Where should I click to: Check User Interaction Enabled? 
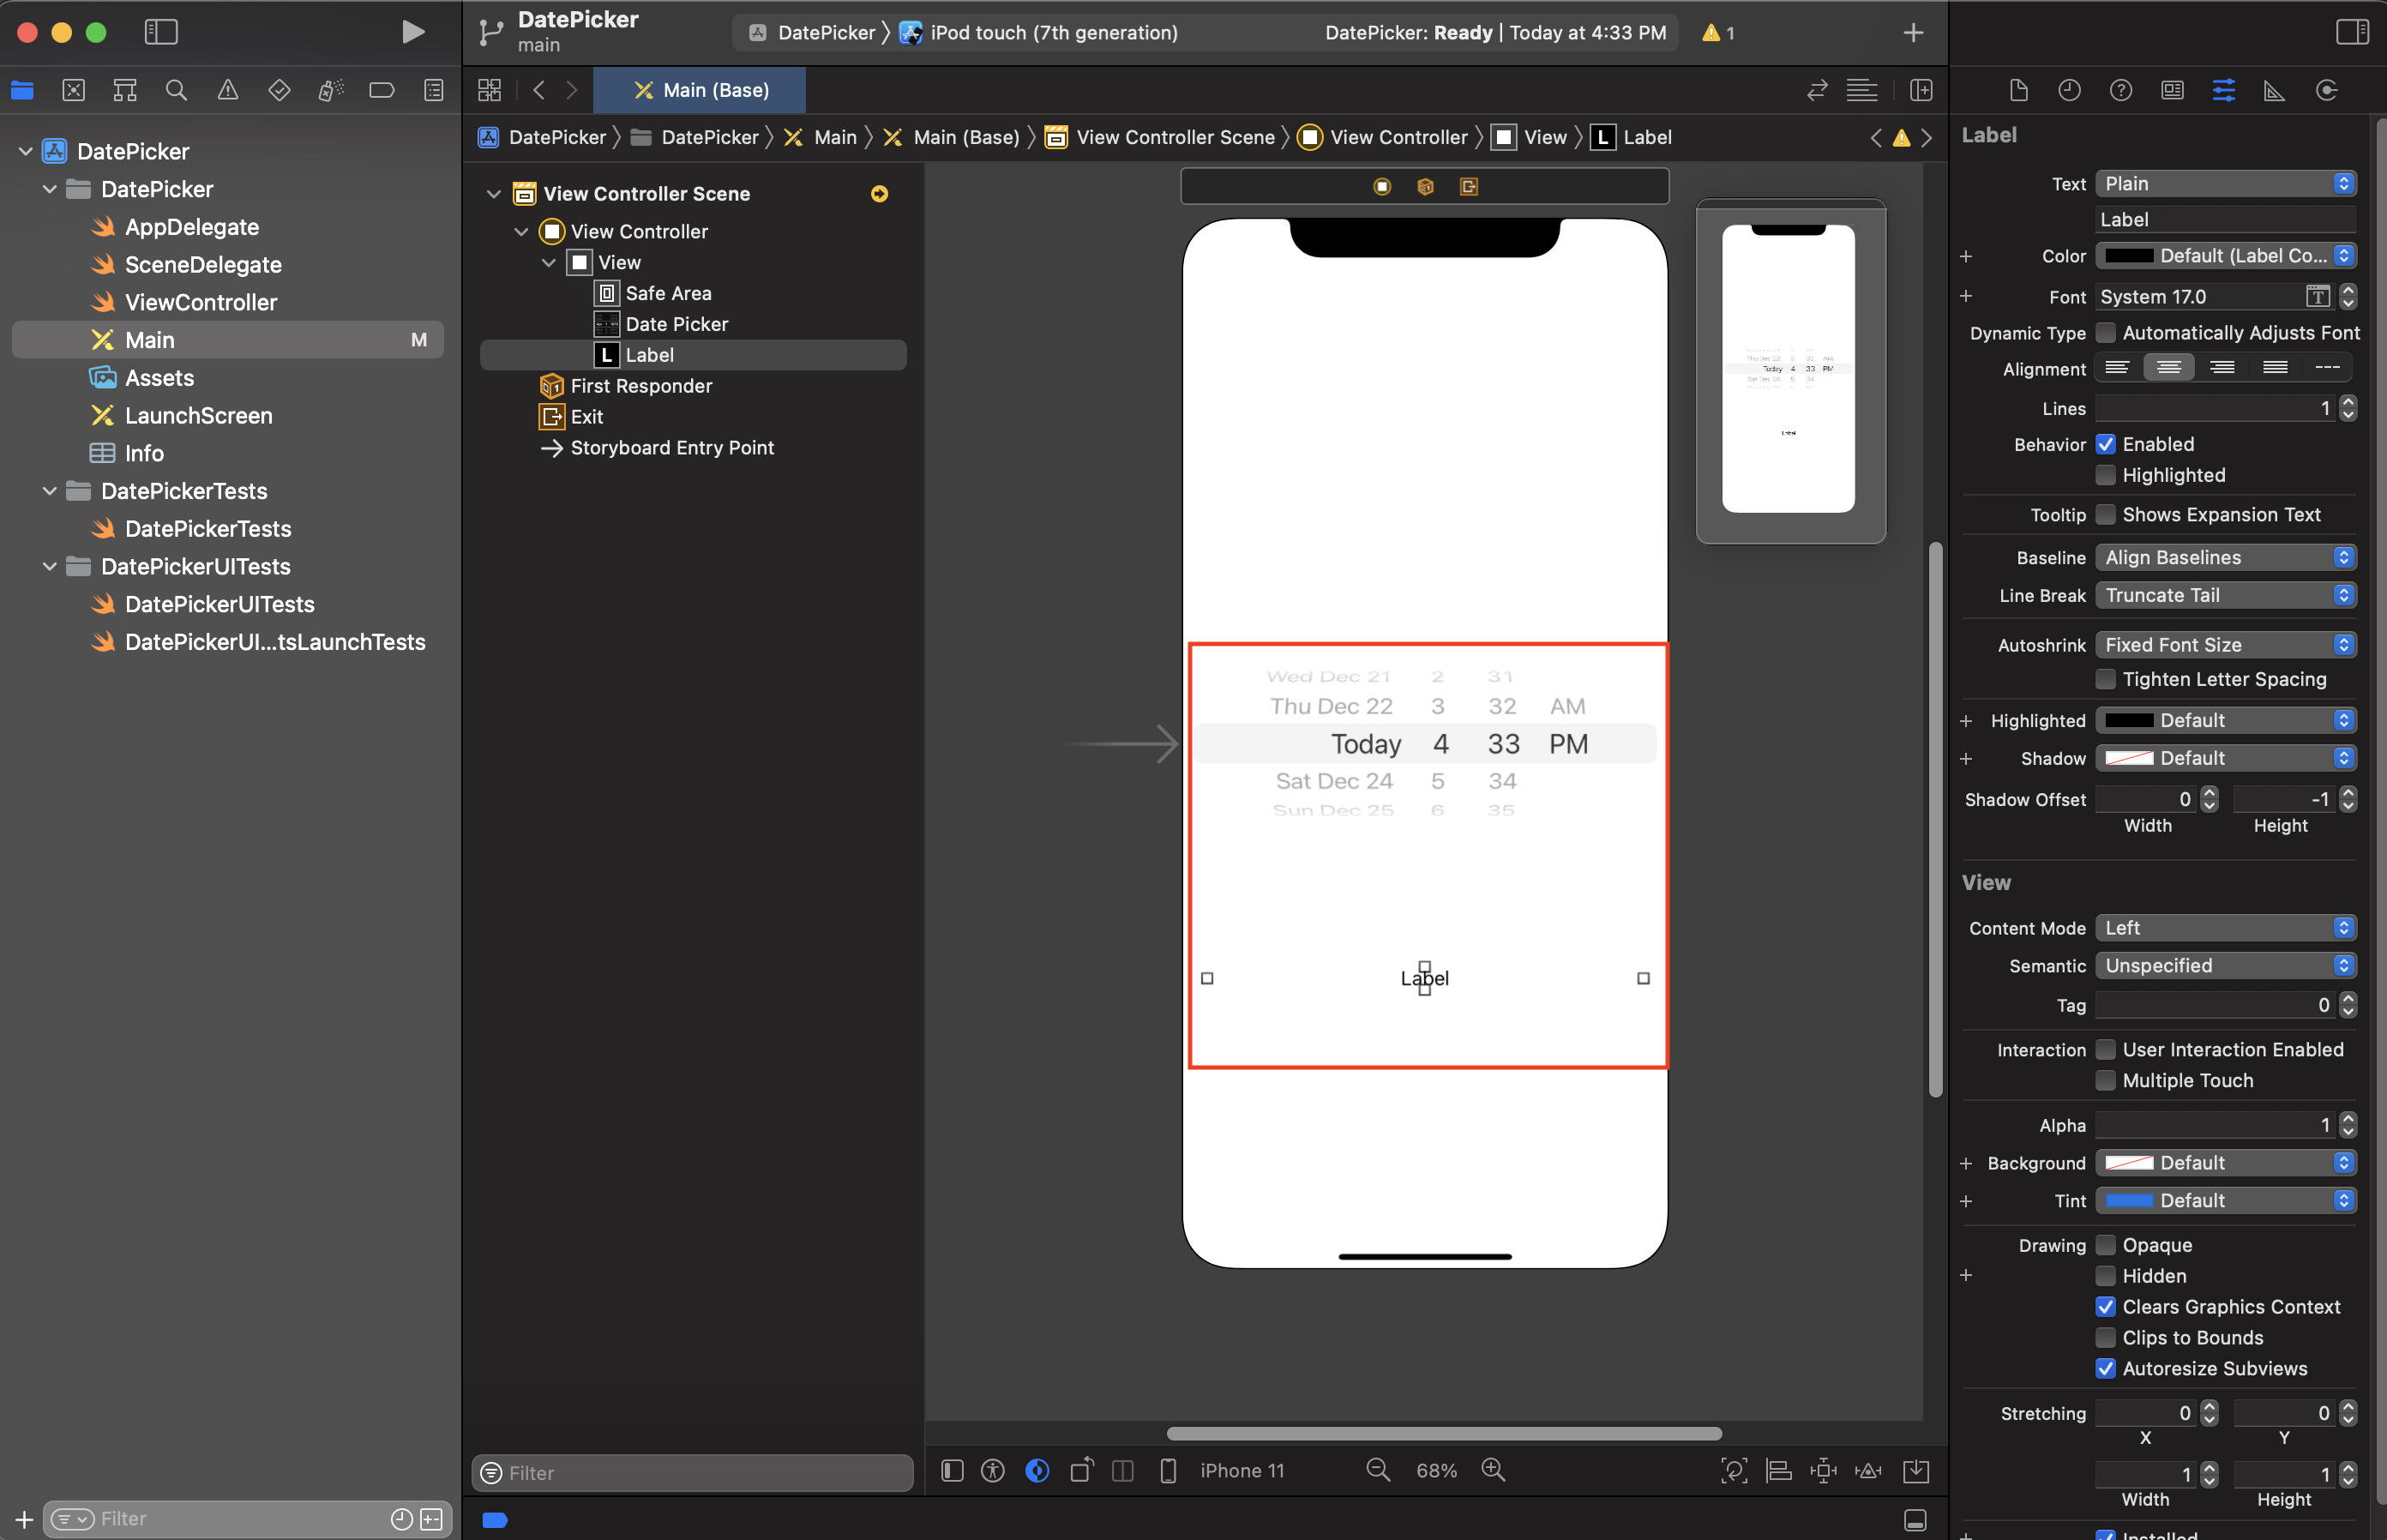(2105, 1049)
